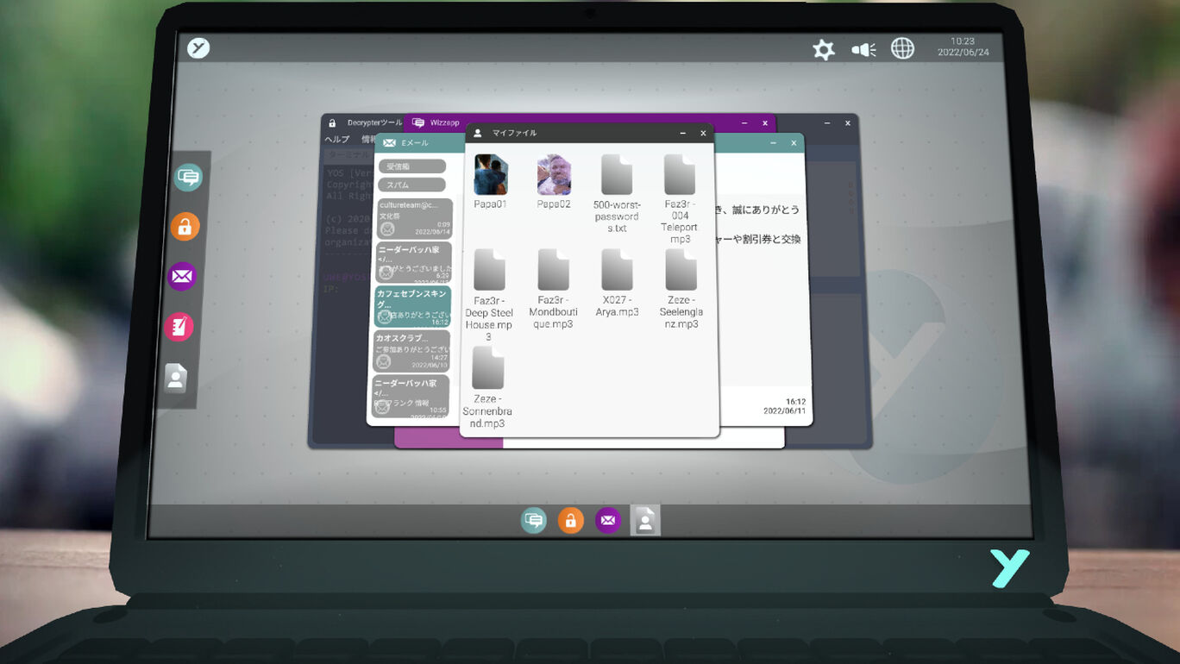Minimize the Eメール window
Image resolution: width=1180 pixels, height=664 pixels.
pos(773,143)
